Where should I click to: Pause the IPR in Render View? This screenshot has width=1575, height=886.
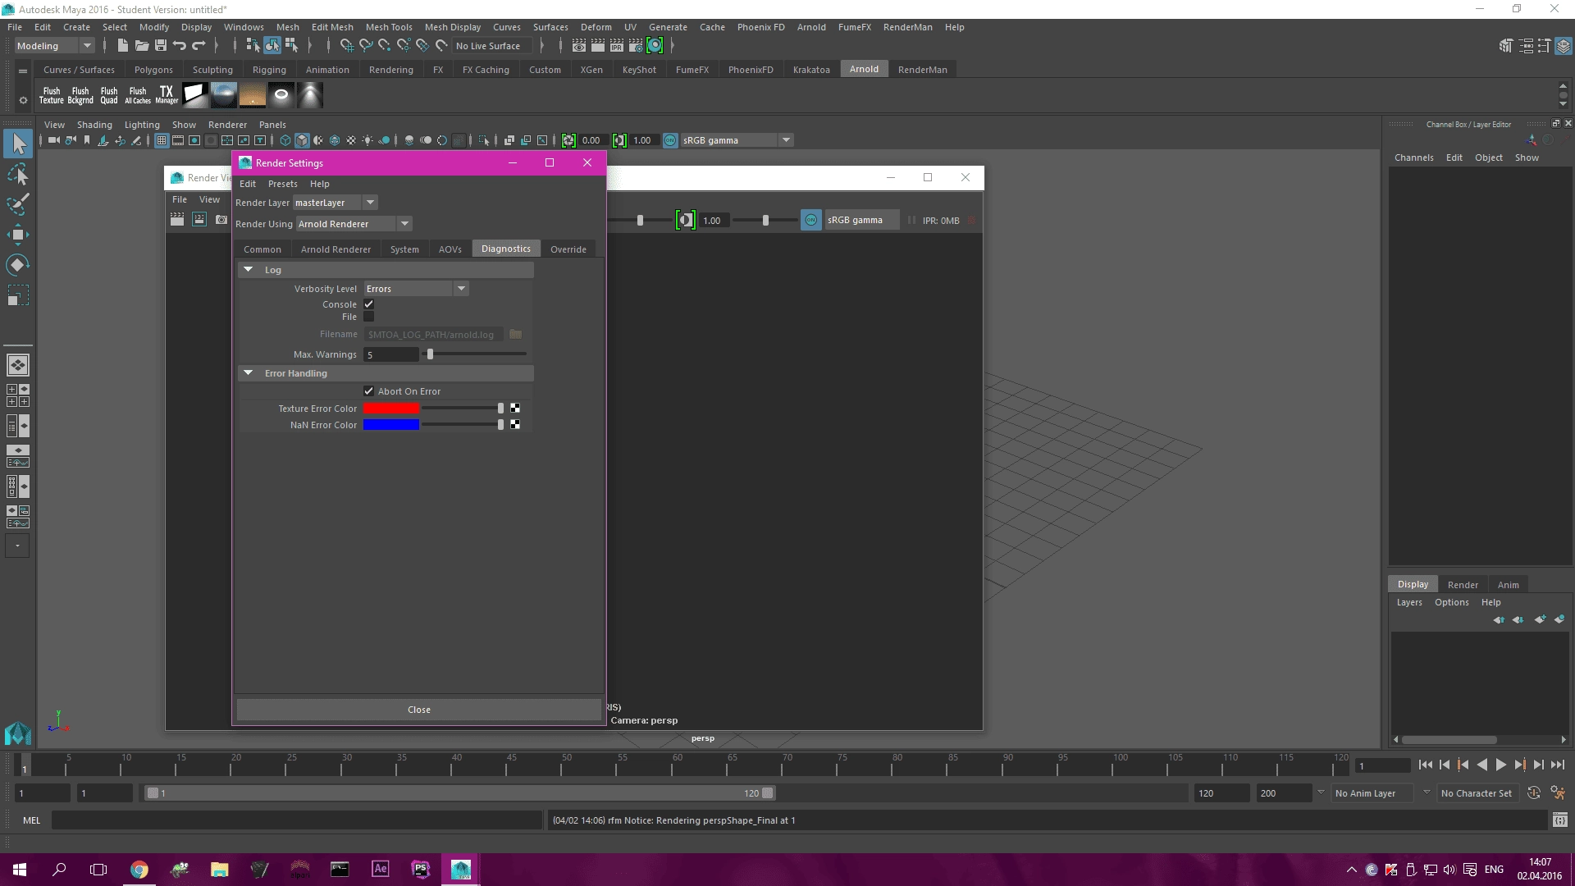coord(911,220)
